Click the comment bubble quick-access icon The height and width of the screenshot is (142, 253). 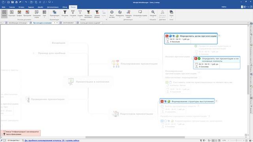tap(49, 2)
